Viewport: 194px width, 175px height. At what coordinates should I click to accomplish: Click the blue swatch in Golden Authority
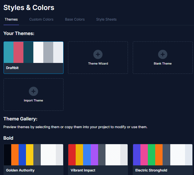22,155
